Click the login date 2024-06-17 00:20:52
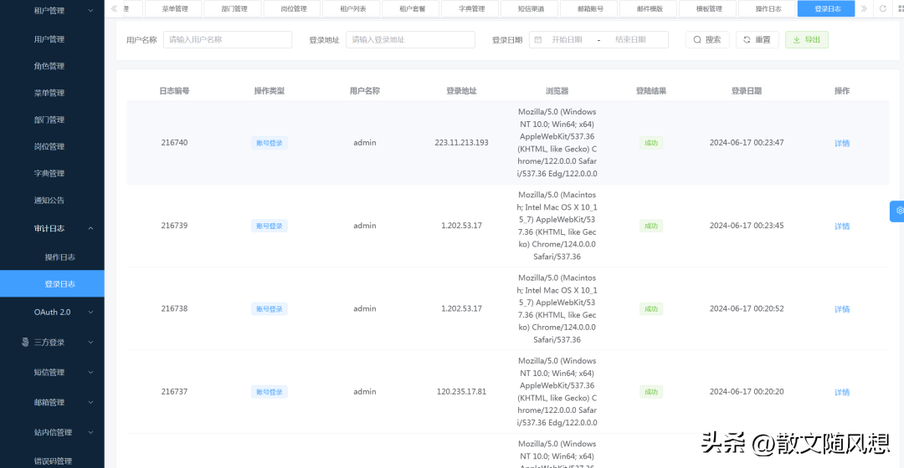Image resolution: width=904 pixels, height=468 pixels. tap(747, 308)
